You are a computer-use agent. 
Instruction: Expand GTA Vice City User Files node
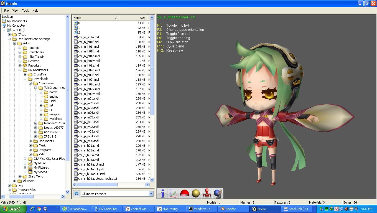(25, 159)
